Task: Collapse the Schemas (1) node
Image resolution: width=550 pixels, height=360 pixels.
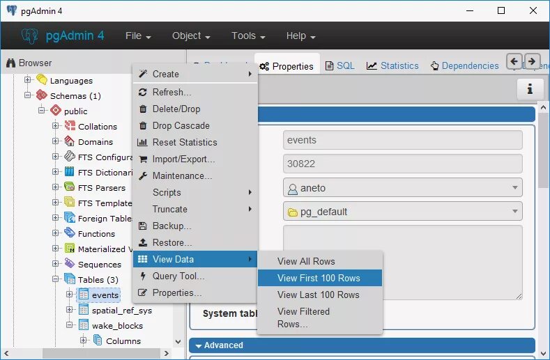Action: [x=27, y=95]
